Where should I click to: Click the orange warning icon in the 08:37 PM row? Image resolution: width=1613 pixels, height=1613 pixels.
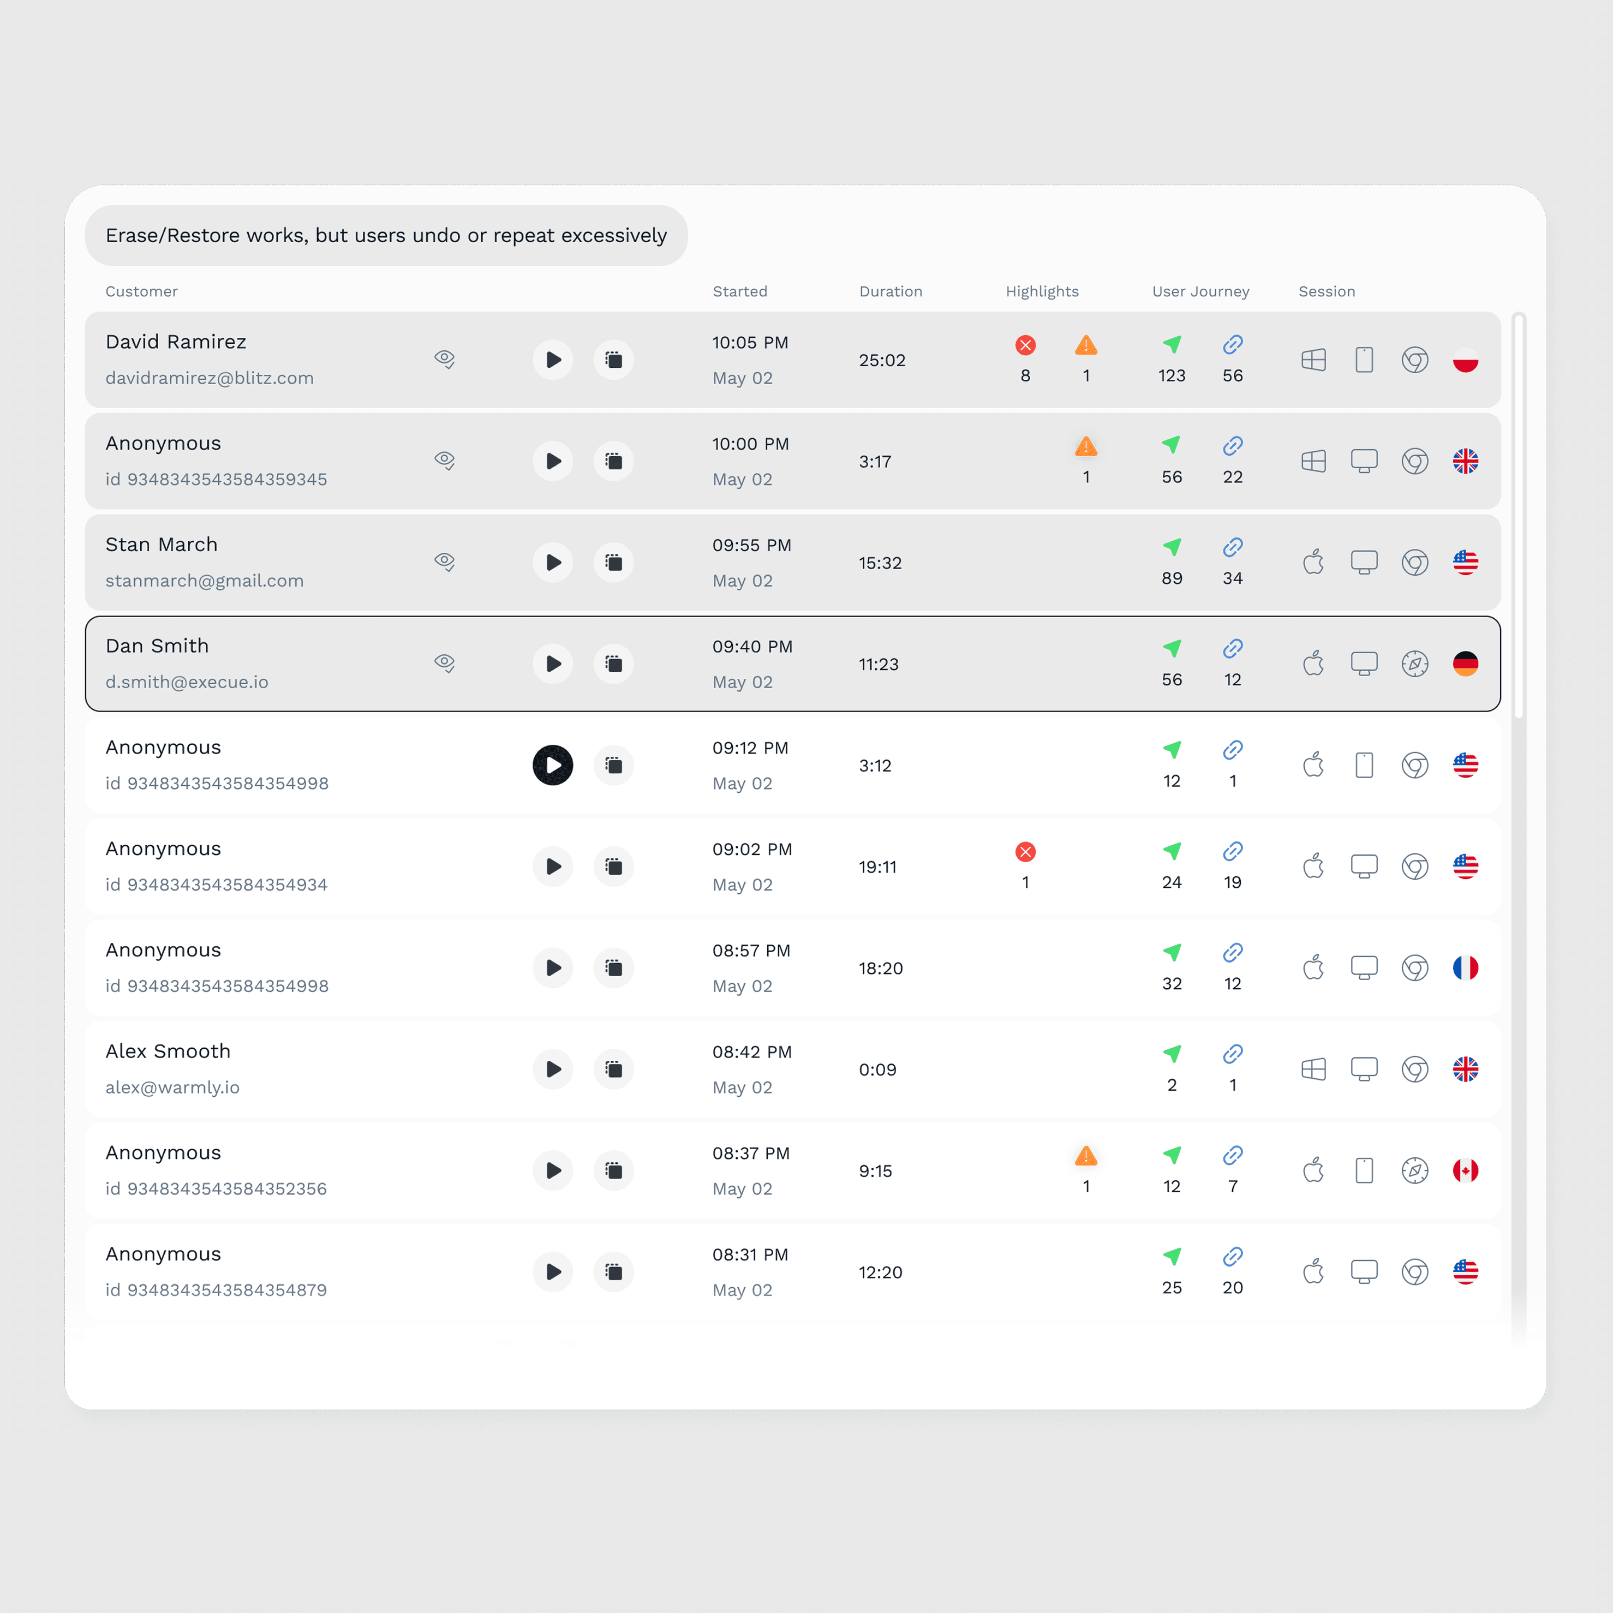tap(1085, 1156)
